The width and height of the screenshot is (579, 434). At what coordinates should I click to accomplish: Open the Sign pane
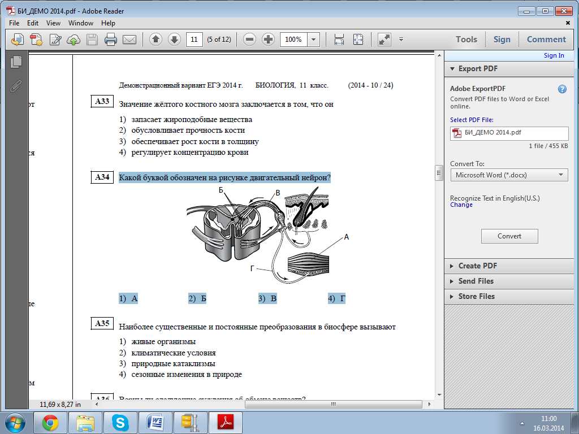click(502, 39)
